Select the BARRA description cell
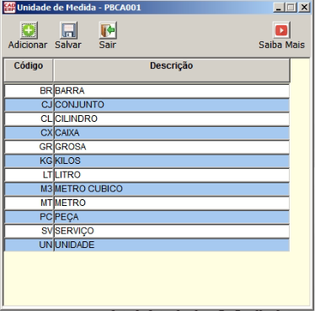 (172, 91)
